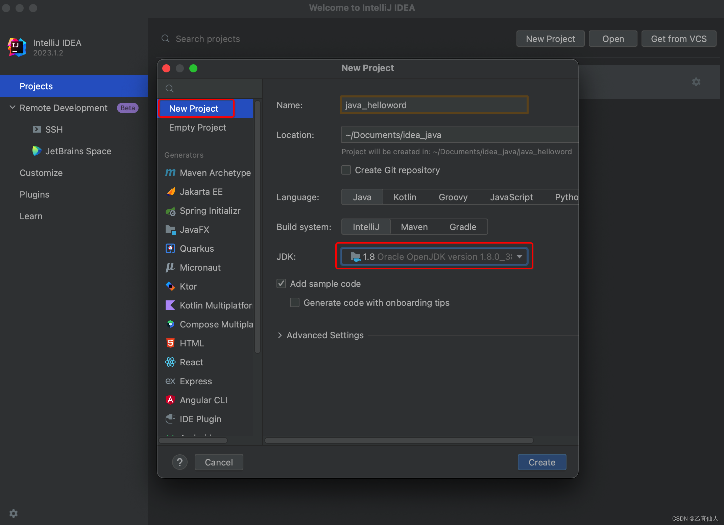
Task: Click the Open button
Action: (x=613, y=39)
